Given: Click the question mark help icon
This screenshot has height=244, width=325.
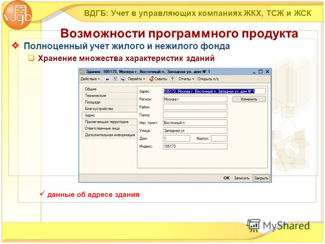Looking at the screenshot, I should click(172, 79).
